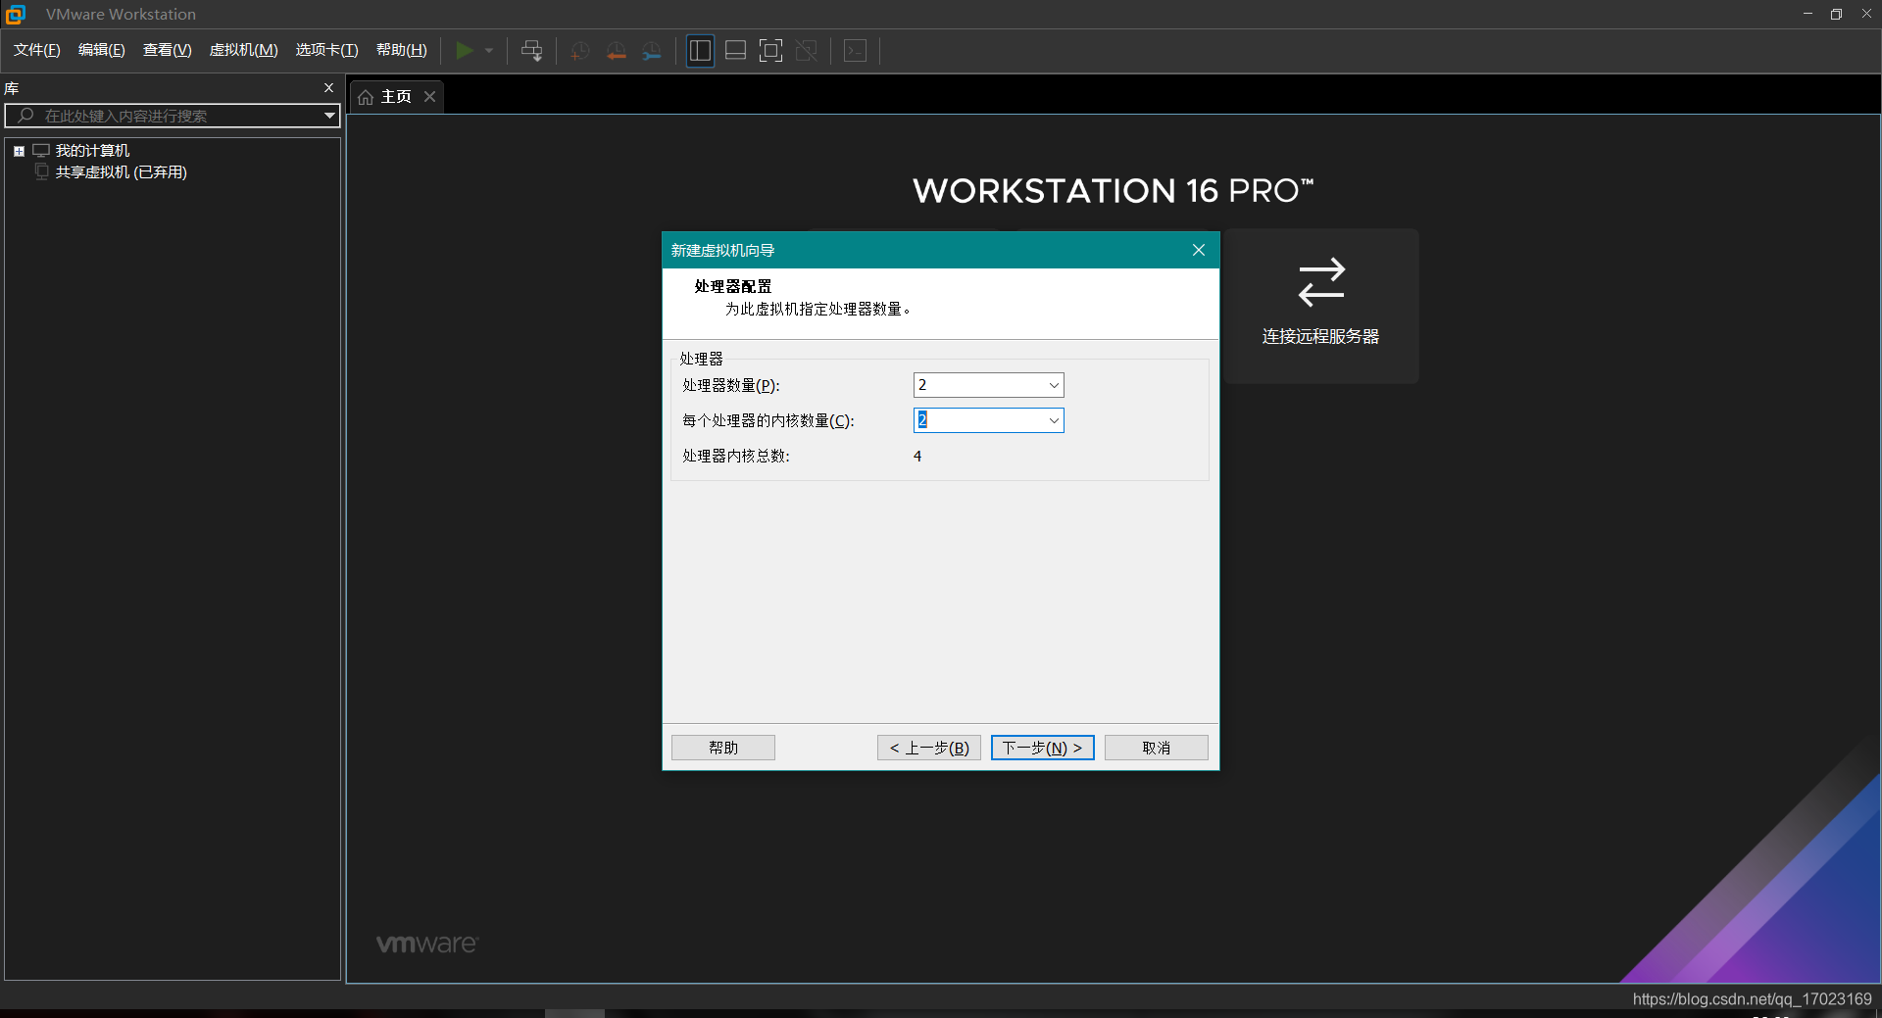Click the library search input field
1882x1018 pixels.
tap(172, 116)
